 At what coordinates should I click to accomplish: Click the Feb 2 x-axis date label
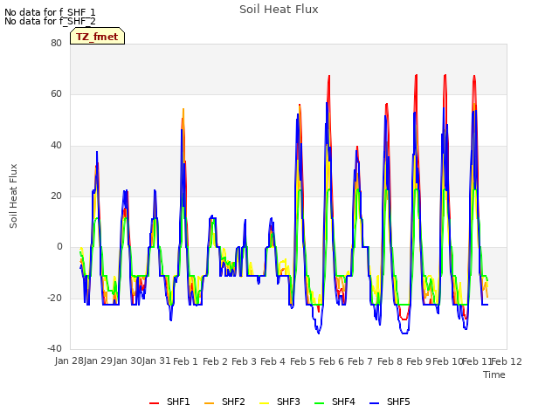pyautogui.click(x=215, y=361)
